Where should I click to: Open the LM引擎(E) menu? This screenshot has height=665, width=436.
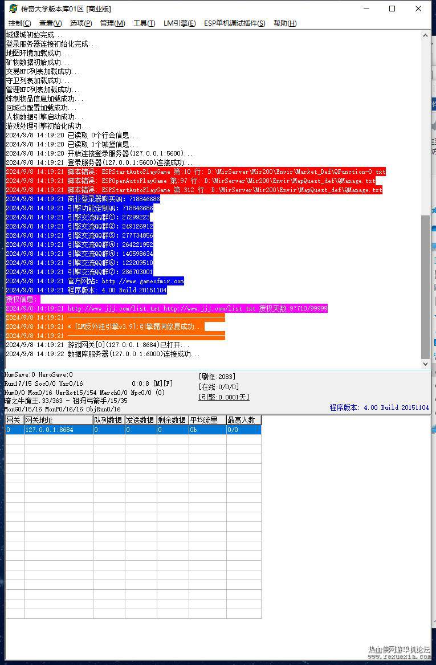pyautogui.click(x=180, y=23)
